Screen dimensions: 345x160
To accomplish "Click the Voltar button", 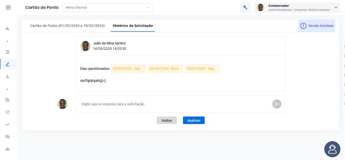I will coord(167,121).
